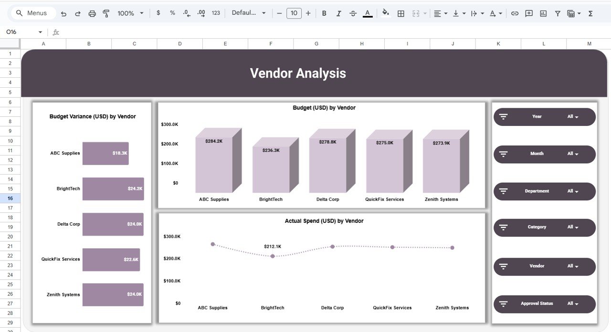The height and width of the screenshot is (332, 611).
Task: Toggle bold formatting
Action: point(324,13)
